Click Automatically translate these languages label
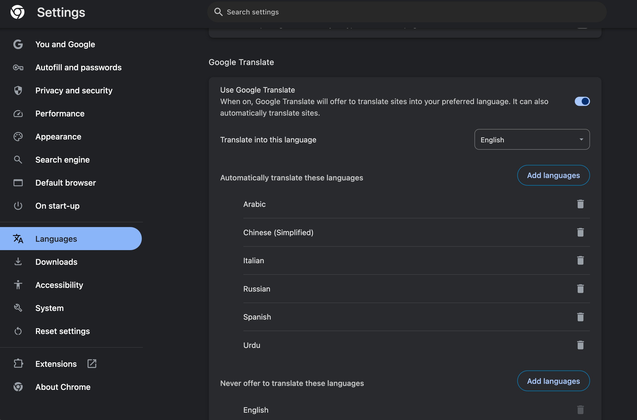 291,177
